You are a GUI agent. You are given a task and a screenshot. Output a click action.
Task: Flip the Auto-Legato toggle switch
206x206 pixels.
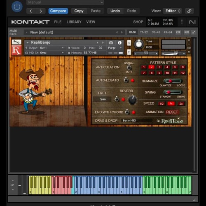click(126, 80)
